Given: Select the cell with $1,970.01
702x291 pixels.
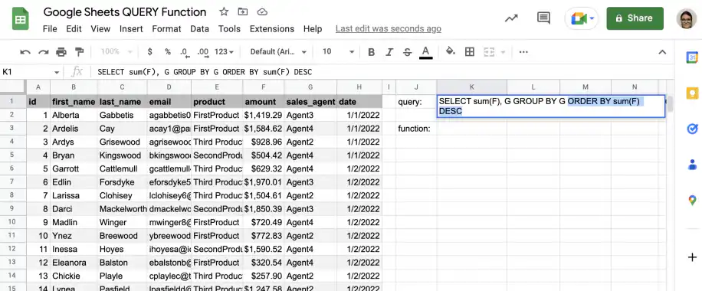Looking at the screenshot, I should (264, 182).
